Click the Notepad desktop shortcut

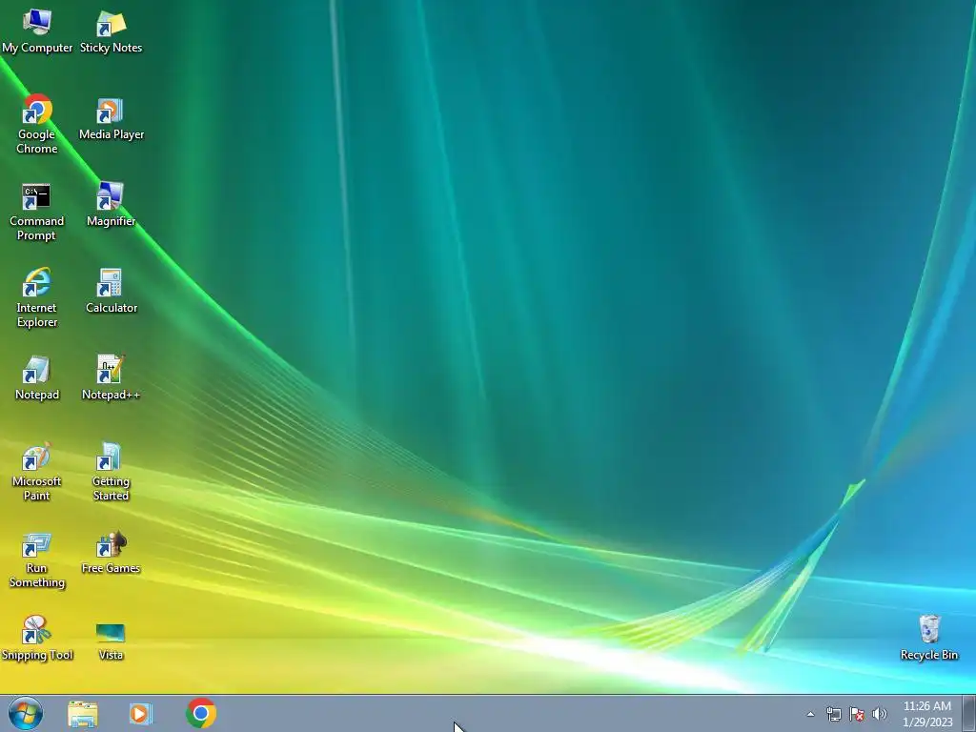pyautogui.click(x=37, y=377)
